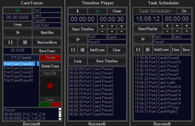Toggle CamTracer On button
195x126 pixels.
click(x=17, y=10)
